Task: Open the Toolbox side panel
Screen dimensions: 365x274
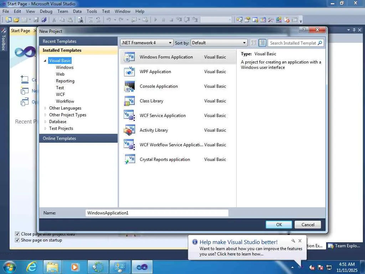Action: (3, 40)
